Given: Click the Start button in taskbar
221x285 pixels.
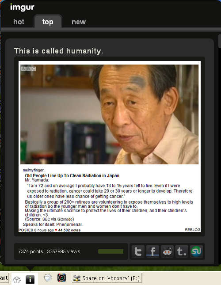Looking at the screenshot, I should pos(4,278).
